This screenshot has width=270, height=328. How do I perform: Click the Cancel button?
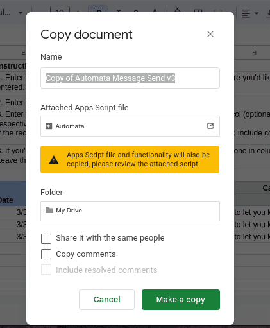106,300
